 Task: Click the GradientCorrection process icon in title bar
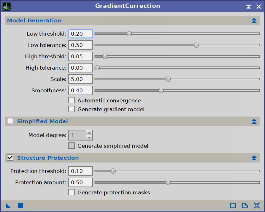click(x=7, y=7)
